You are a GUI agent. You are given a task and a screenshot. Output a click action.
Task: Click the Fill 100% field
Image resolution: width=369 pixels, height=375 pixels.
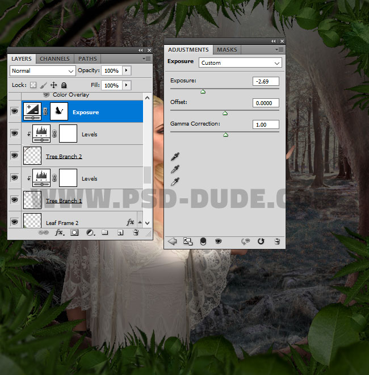tap(112, 85)
